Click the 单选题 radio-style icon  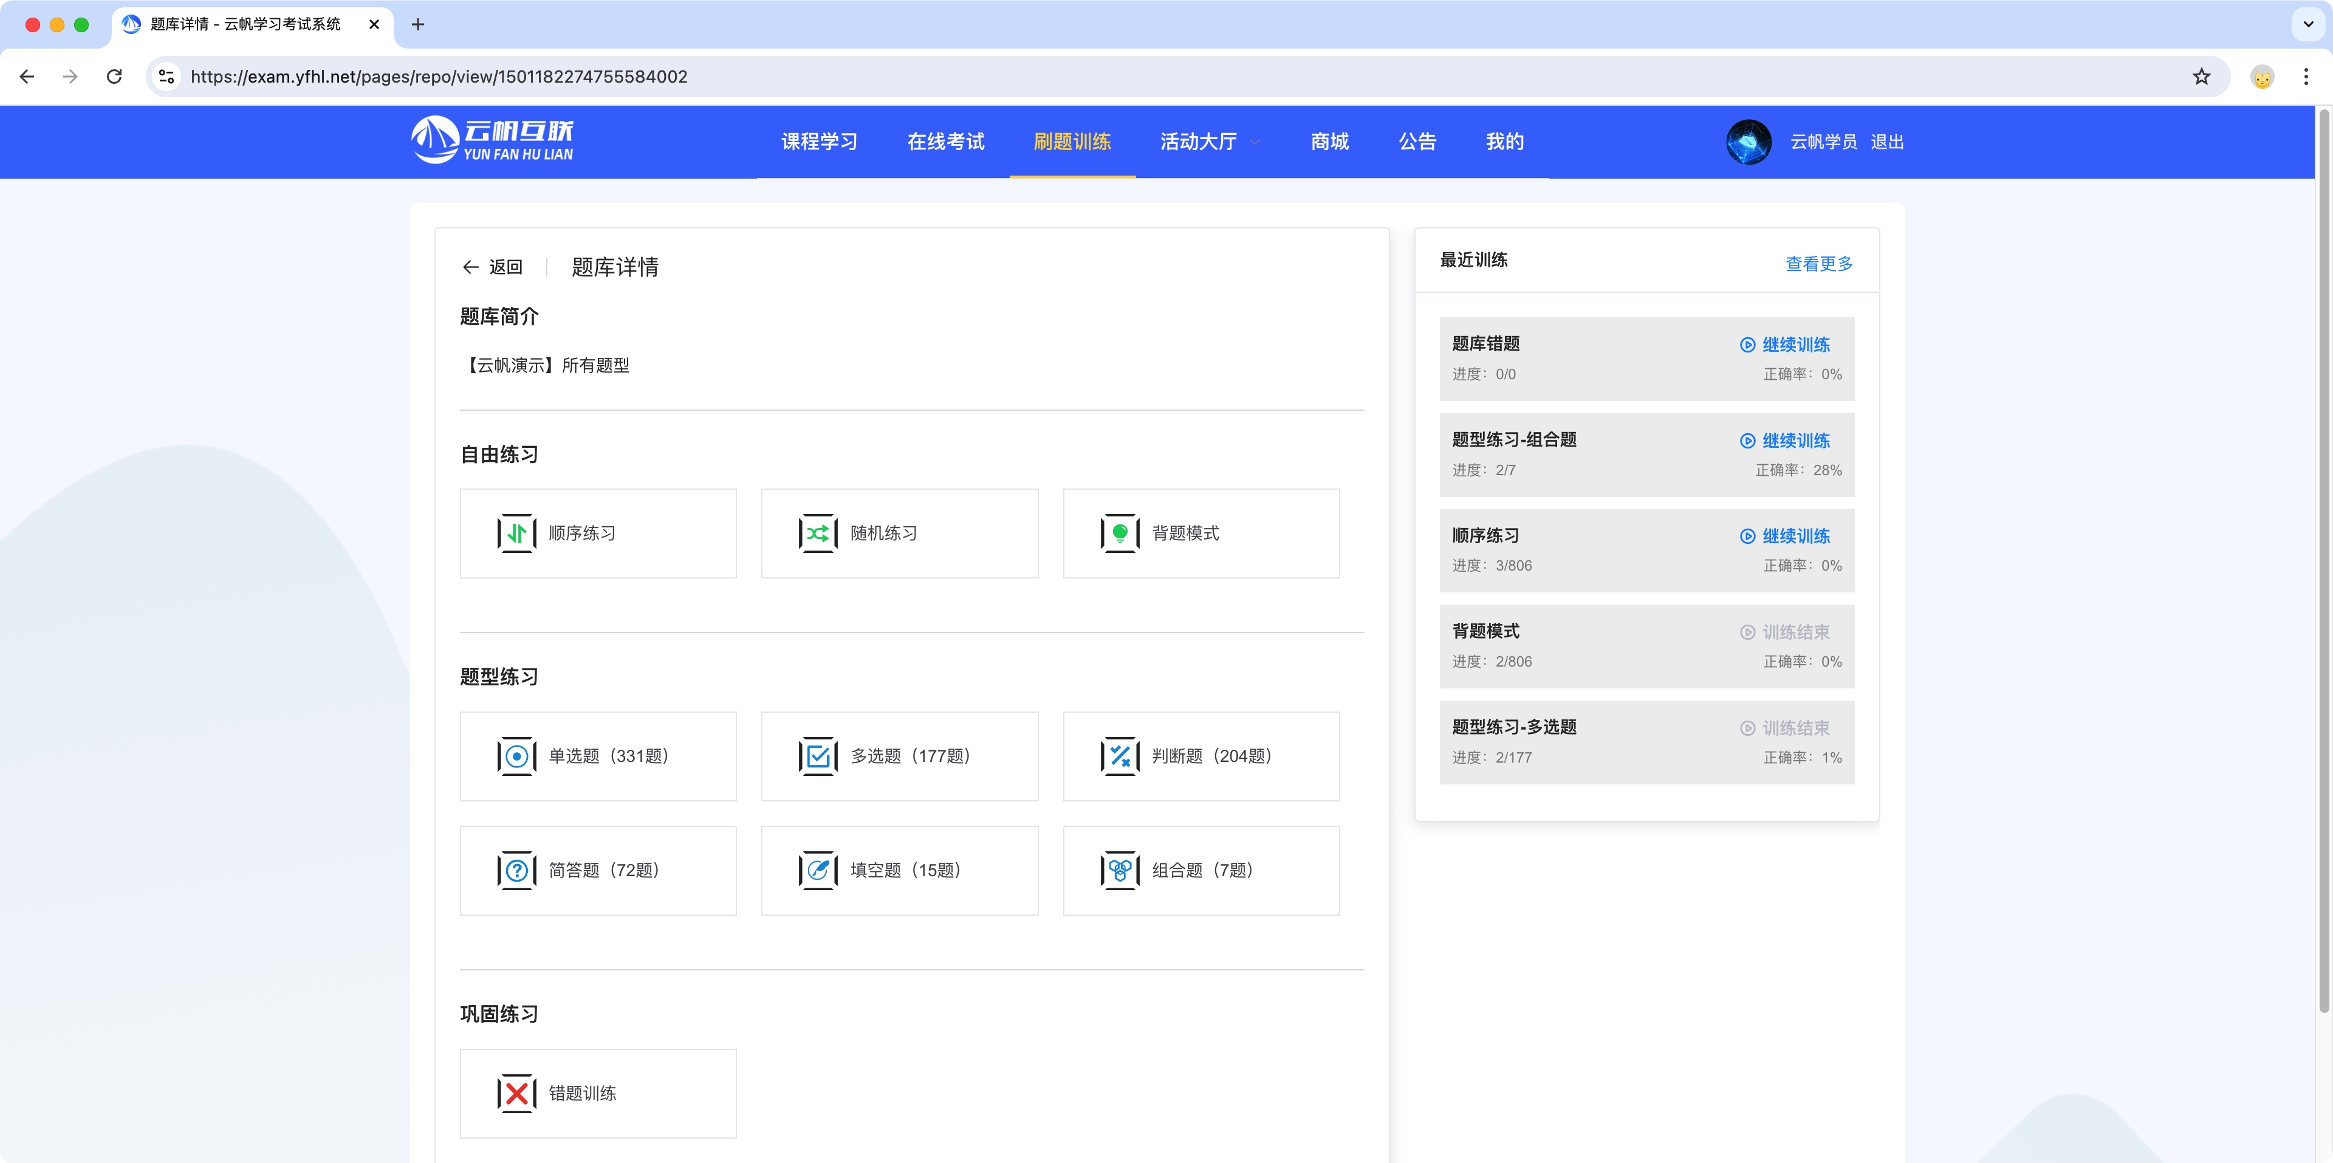pos(516,756)
